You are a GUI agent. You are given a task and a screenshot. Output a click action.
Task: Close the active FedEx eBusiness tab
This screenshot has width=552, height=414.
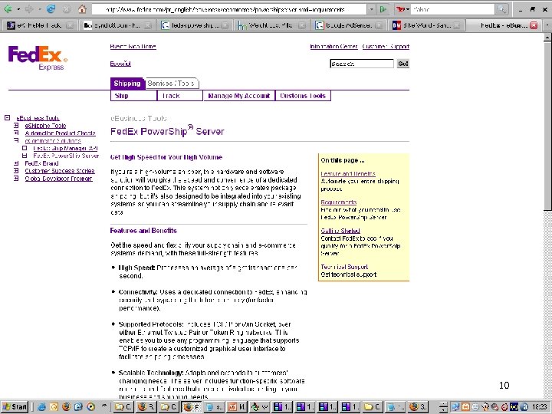click(534, 25)
